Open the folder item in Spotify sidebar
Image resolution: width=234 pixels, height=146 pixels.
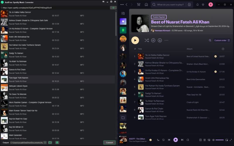(123, 118)
